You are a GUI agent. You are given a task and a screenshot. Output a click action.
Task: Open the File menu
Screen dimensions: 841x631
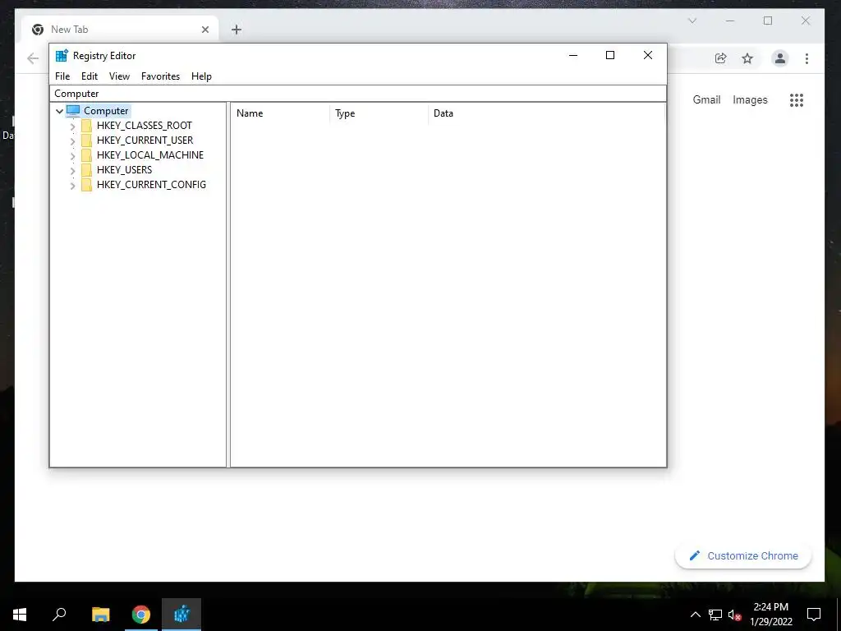[x=62, y=76]
